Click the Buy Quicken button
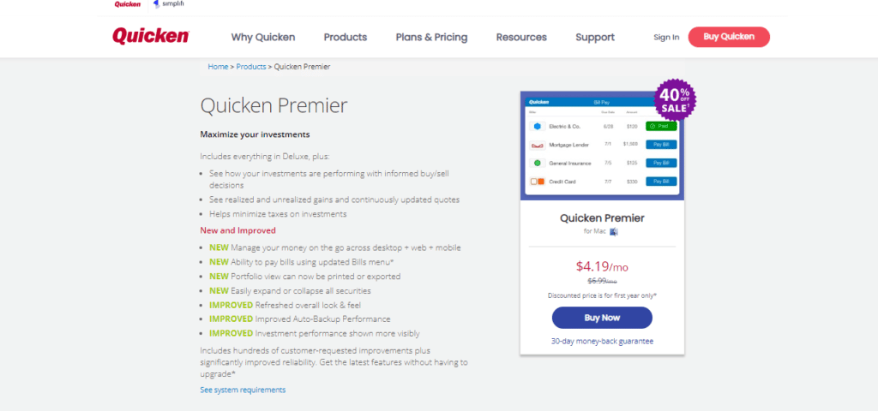 pyautogui.click(x=729, y=37)
